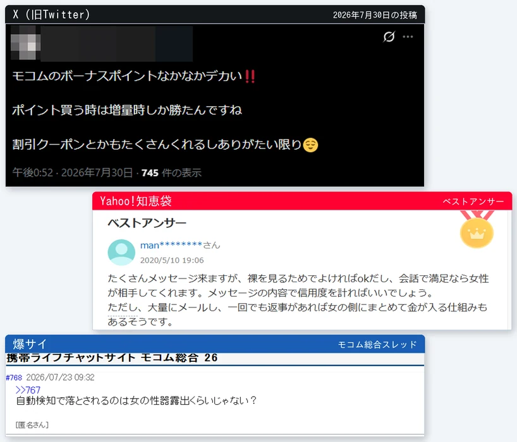Viewport: 517px width, 442px height.
Task: Open the three-dot more menu on the X post
Action: coord(408,37)
